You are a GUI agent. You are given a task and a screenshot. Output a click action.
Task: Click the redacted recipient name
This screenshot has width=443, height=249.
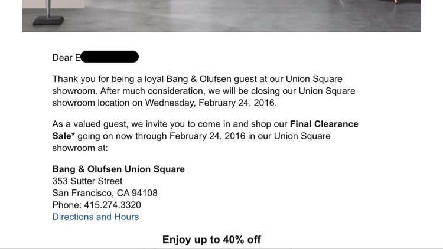pyautogui.click(x=109, y=57)
